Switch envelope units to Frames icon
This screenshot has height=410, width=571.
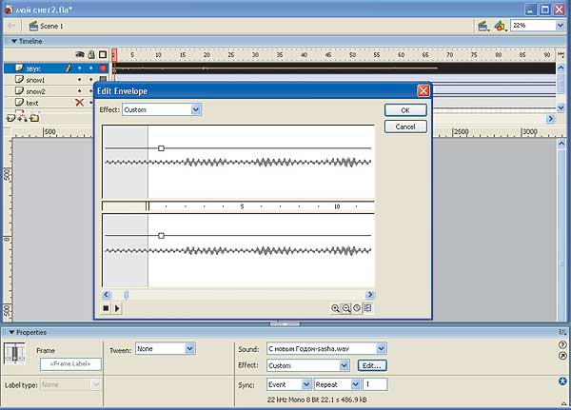tap(367, 308)
